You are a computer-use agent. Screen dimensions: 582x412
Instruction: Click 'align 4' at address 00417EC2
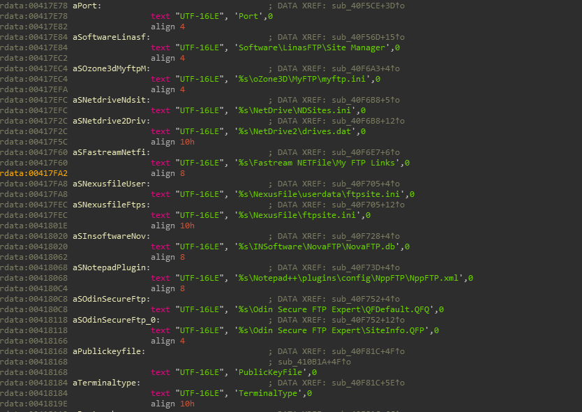click(167, 59)
